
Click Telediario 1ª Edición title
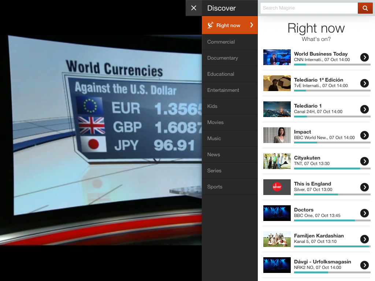click(x=319, y=80)
